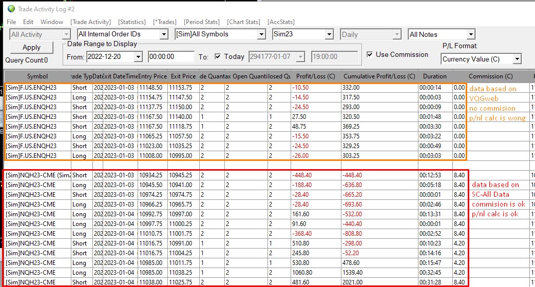Image resolution: width=535 pixels, height=287 pixels.
Task: Toggle the Today checkbox
Action: 218,56
